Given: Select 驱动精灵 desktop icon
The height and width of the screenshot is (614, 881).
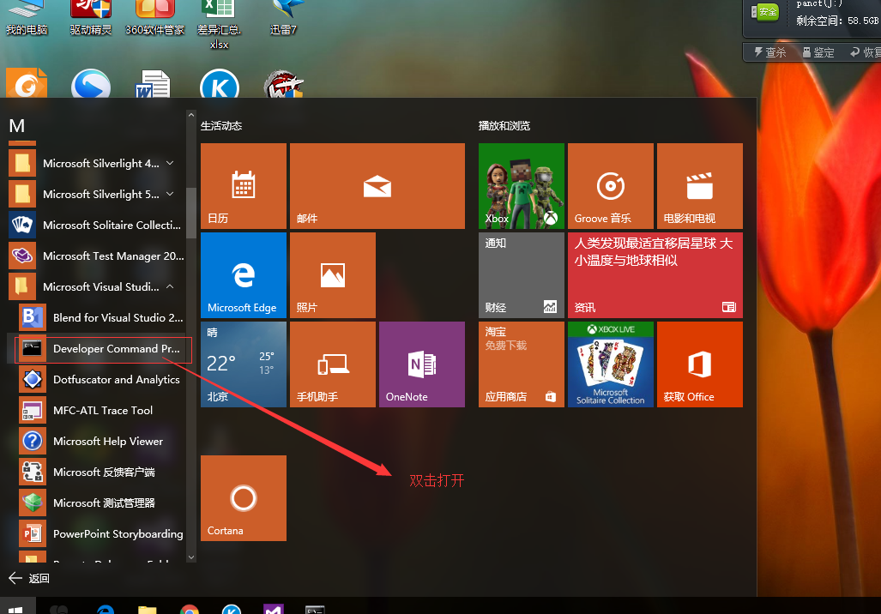Looking at the screenshot, I should [x=90, y=18].
